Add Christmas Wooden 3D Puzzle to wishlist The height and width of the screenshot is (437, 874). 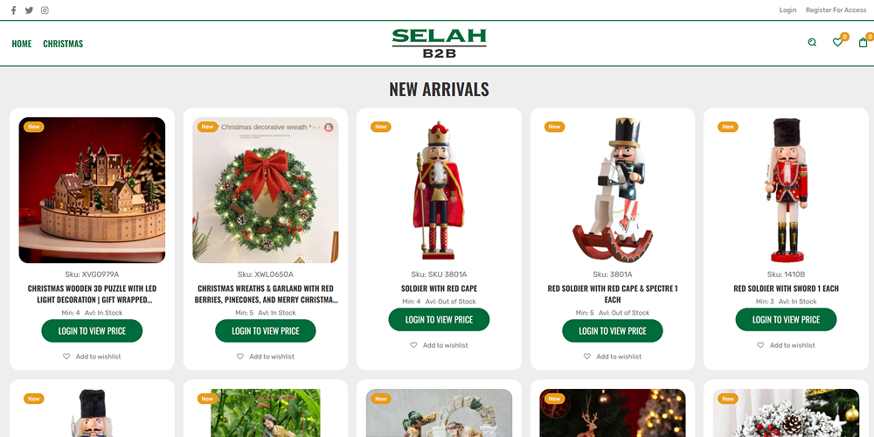pos(92,357)
